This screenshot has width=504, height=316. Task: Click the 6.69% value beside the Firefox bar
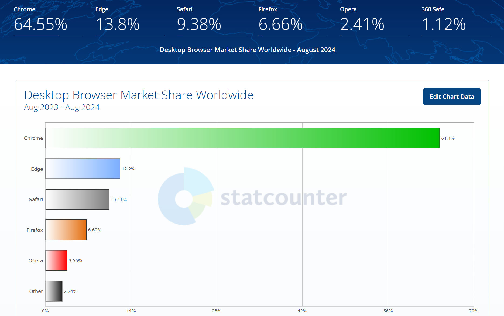click(x=95, y=230)
